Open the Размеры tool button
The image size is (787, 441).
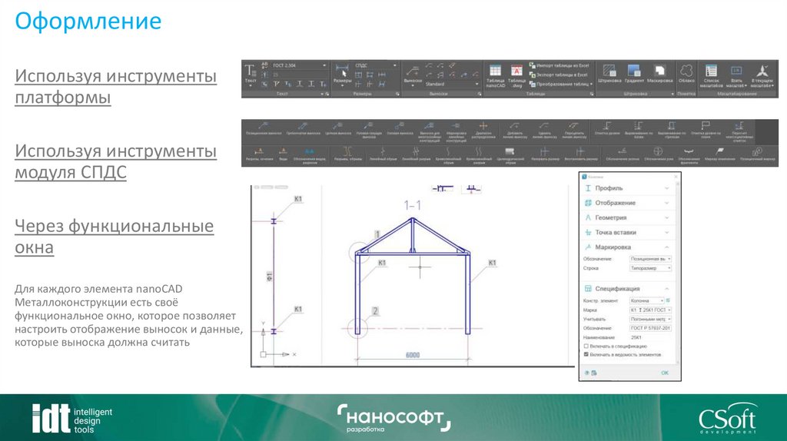[x=342, y=75]
